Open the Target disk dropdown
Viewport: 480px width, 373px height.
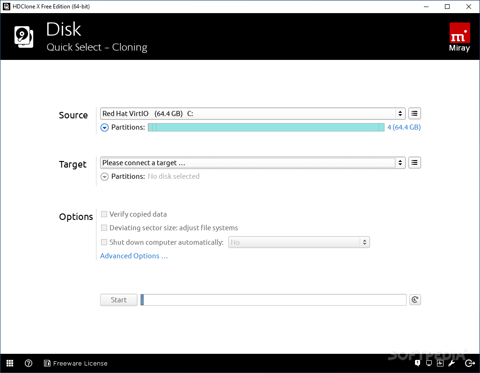point(253,162)
